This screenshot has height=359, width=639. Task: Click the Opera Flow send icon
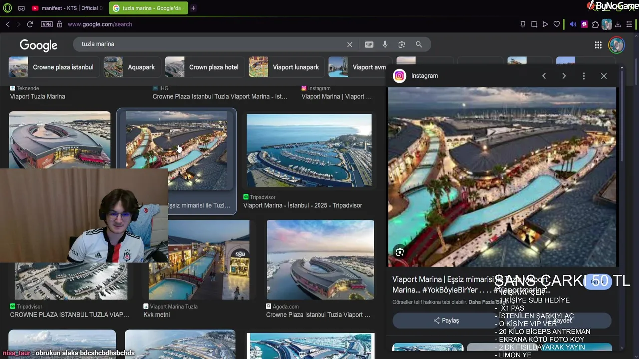point(545,24)
